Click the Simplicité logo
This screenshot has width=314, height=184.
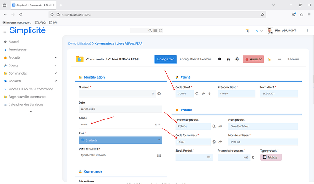point(27,30)
